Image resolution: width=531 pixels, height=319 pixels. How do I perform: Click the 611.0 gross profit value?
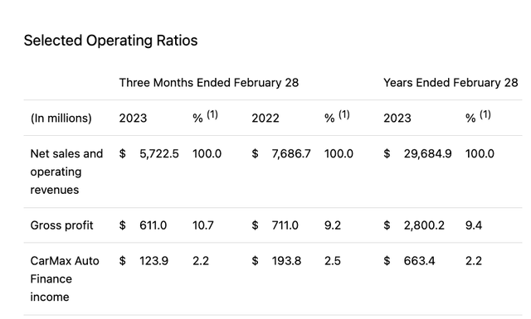pos(153,225)
